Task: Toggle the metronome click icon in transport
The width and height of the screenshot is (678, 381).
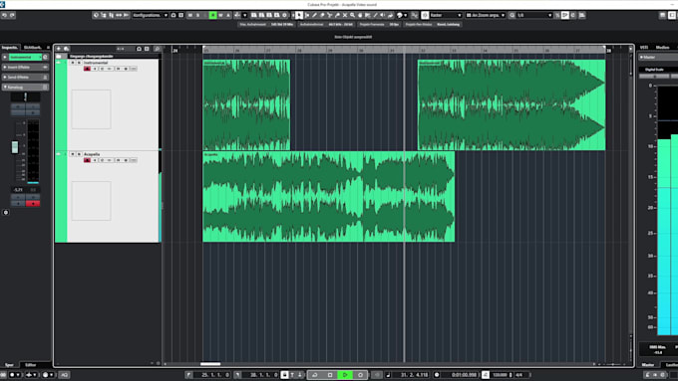Action: click(486, 375)
